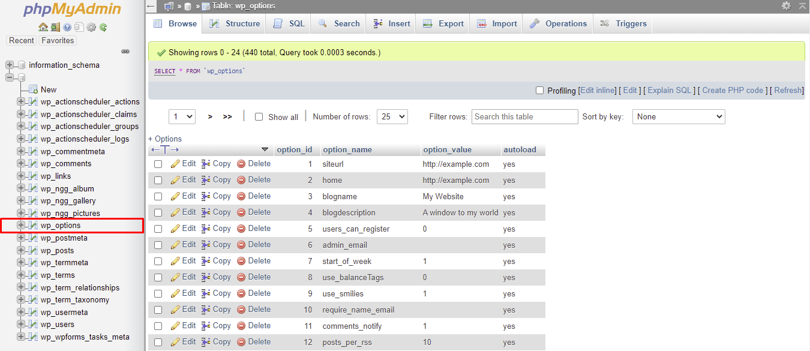Click the pencil Edit icon for siteurl row
This screenshot has height=351, width=810.
tap(175, 164)
